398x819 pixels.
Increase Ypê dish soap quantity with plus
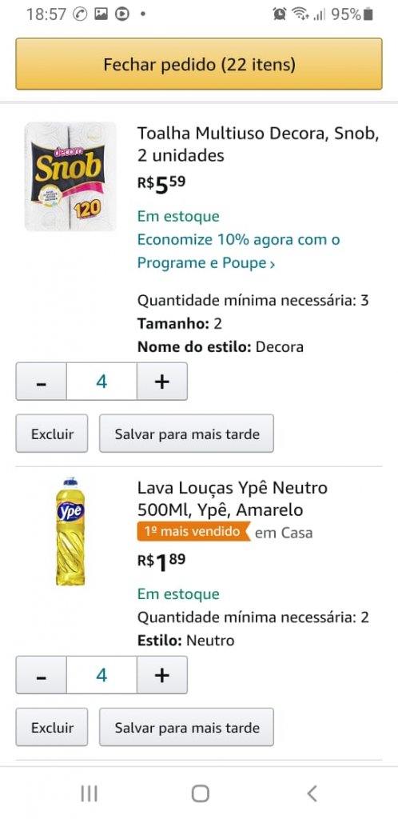tap(162, 675)
